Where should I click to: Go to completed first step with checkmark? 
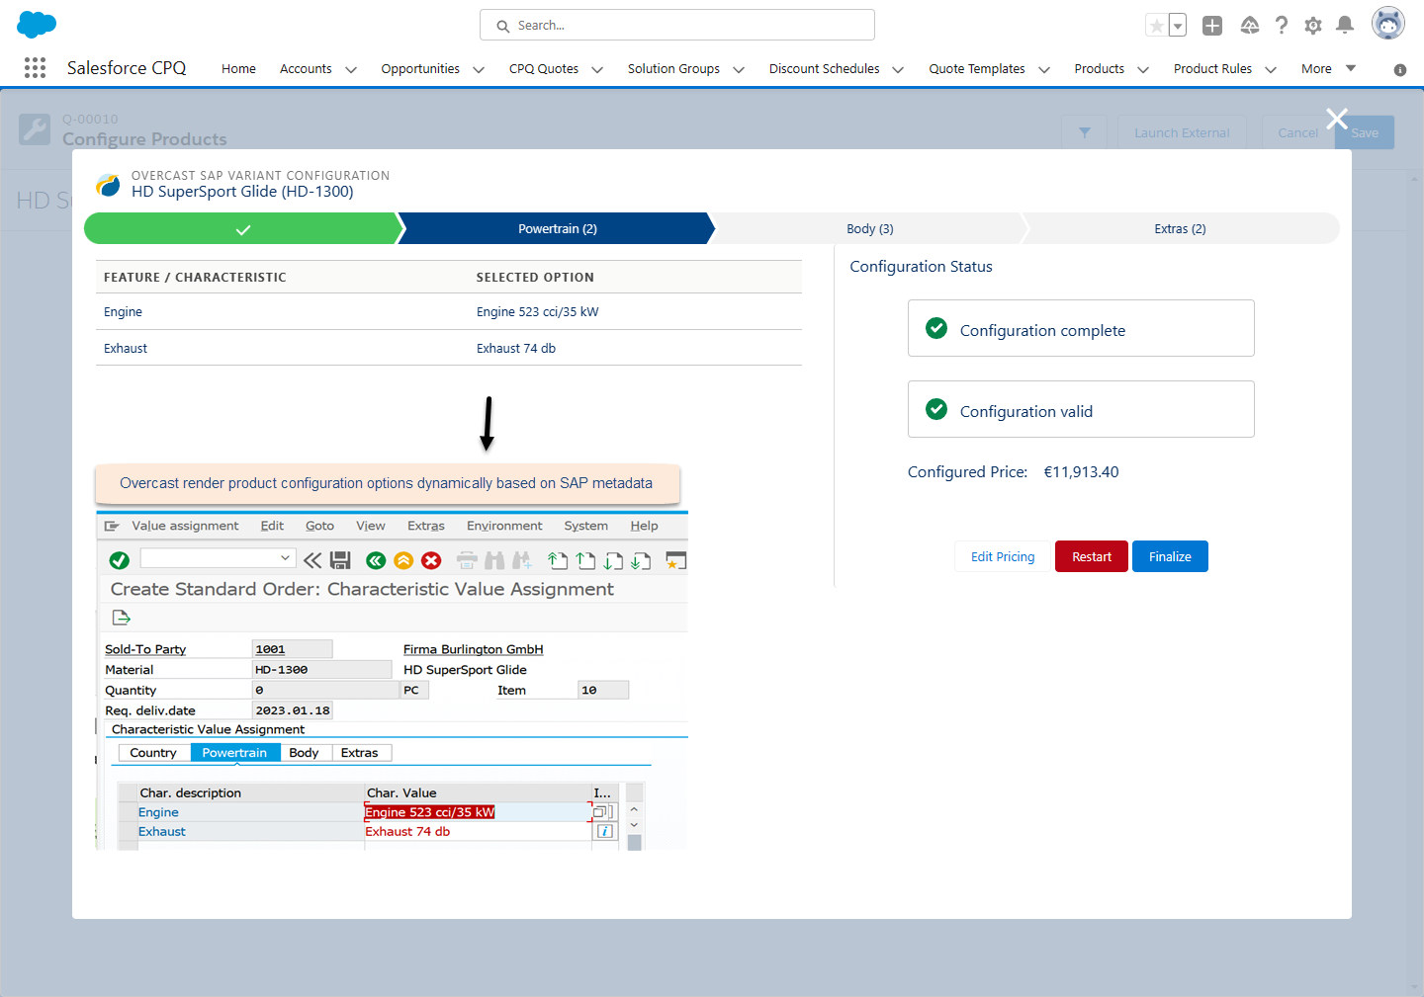[x=243, y=228]
